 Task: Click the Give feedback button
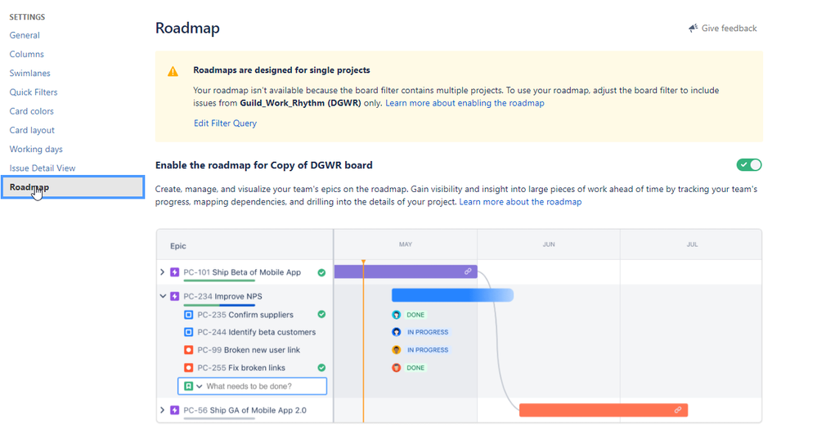point(723,28)
